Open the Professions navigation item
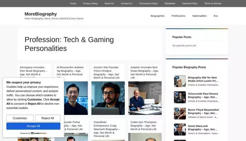 point(178,16)
